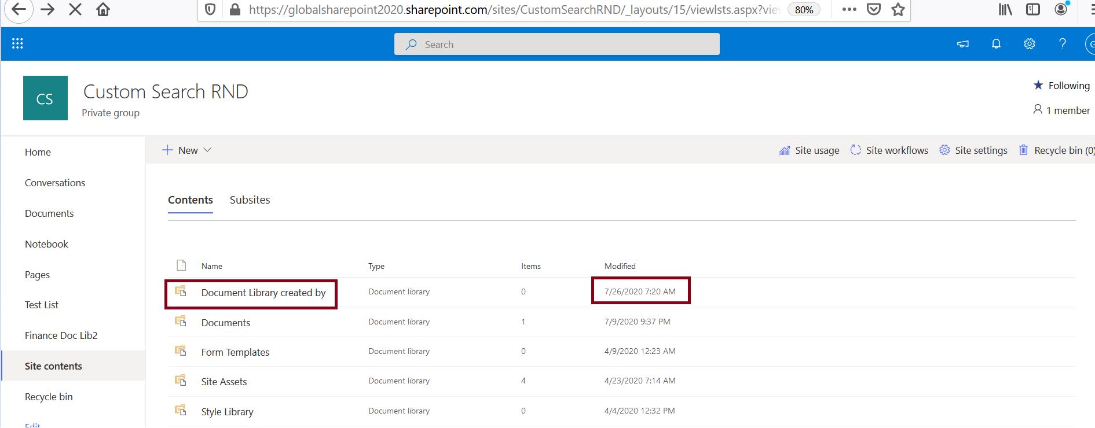Open the Style Library

[x=227, y=412]
